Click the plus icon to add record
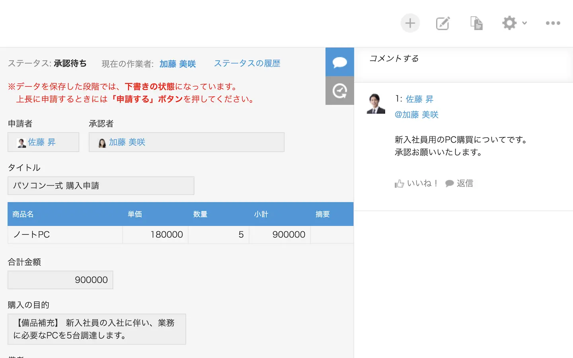 [x=410, y=23]
